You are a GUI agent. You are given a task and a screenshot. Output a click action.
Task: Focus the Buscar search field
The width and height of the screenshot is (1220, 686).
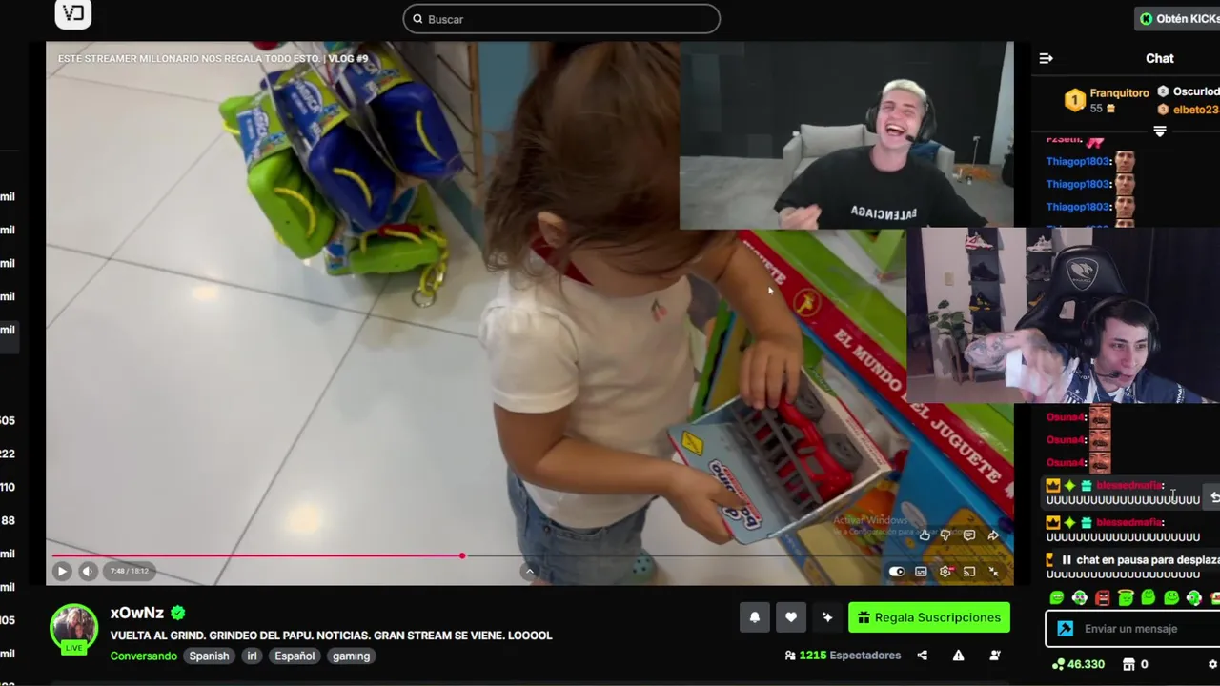[561, 19]
